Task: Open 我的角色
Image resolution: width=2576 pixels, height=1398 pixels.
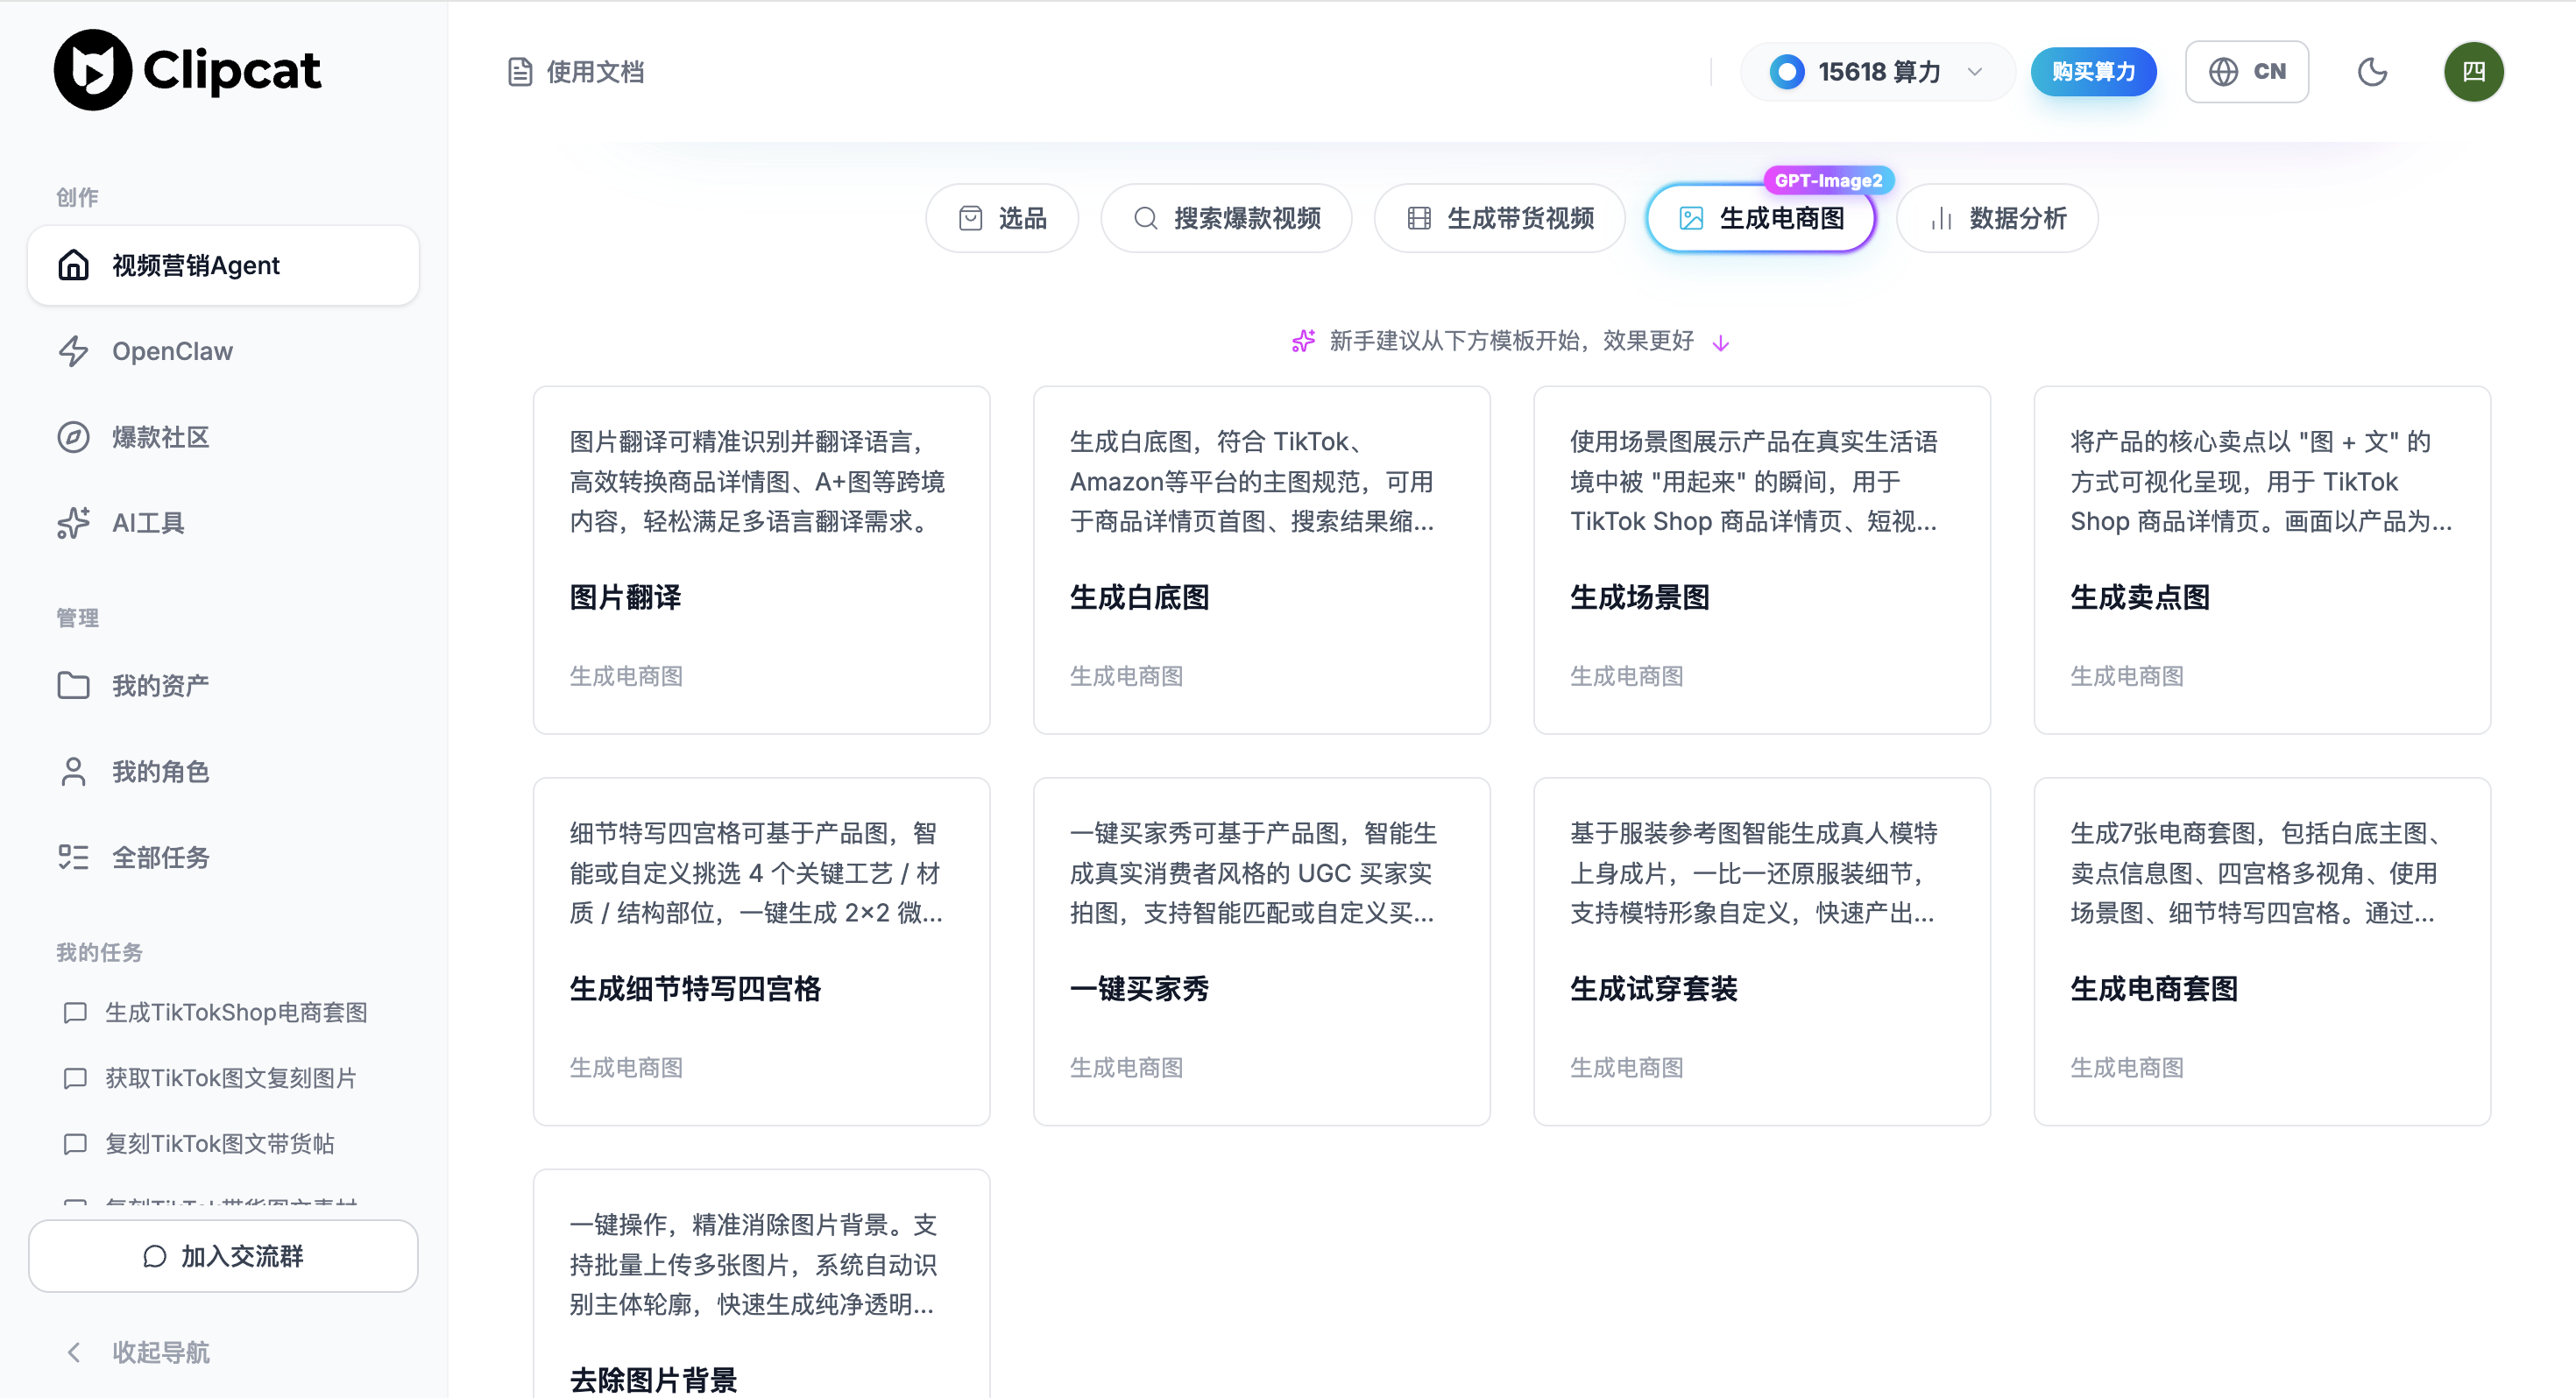Action: click(223, 771)
